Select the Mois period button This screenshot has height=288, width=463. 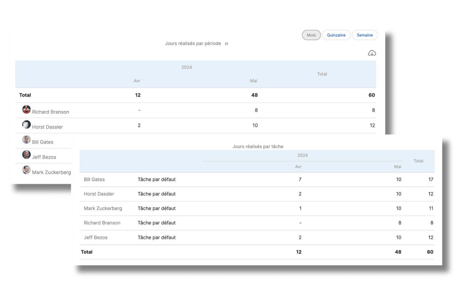click(x=311, y=35)
